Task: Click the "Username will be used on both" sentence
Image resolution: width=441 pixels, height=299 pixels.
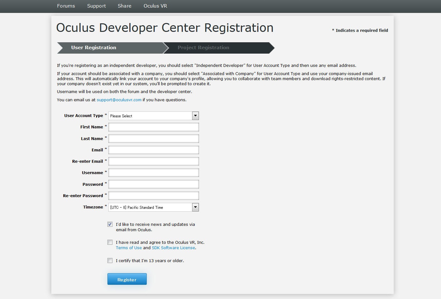Action: [x=124, y=91]
